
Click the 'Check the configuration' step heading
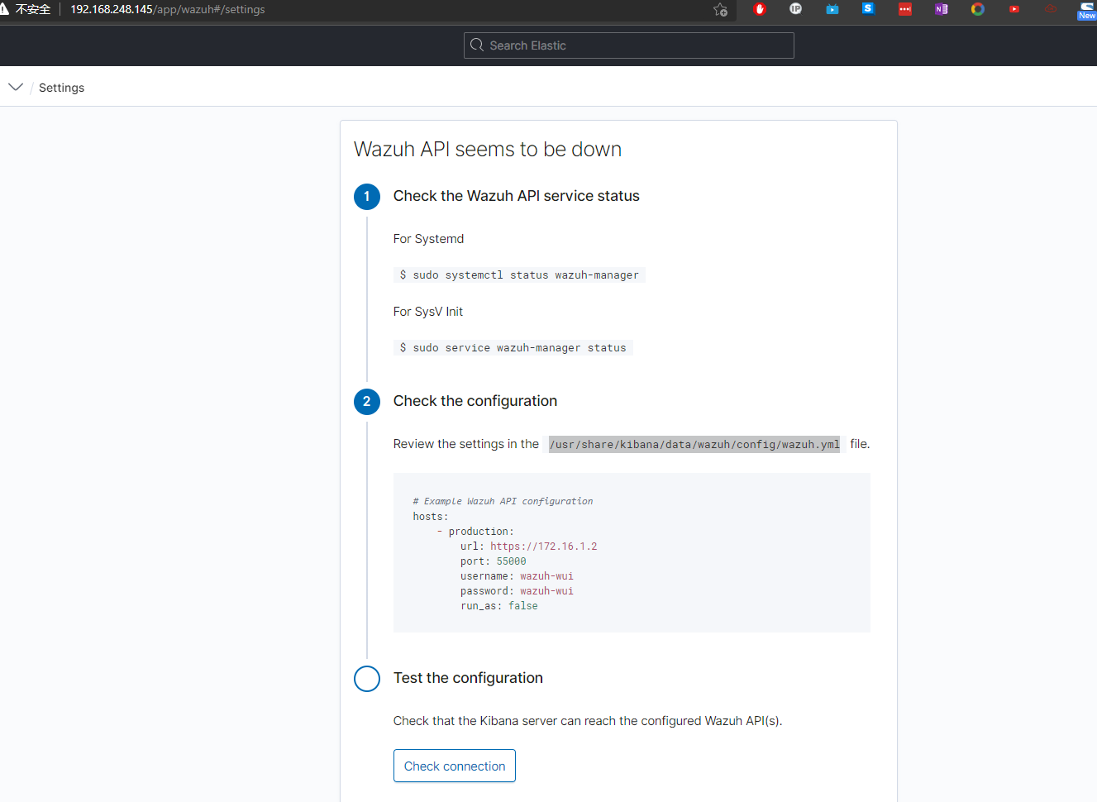pyautogui.click(x=475, y=401)
